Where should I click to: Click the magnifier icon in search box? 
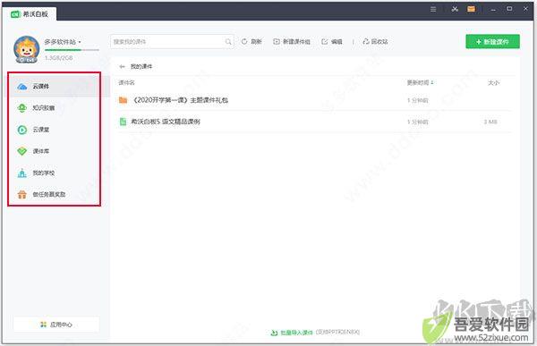click(228, 42)
